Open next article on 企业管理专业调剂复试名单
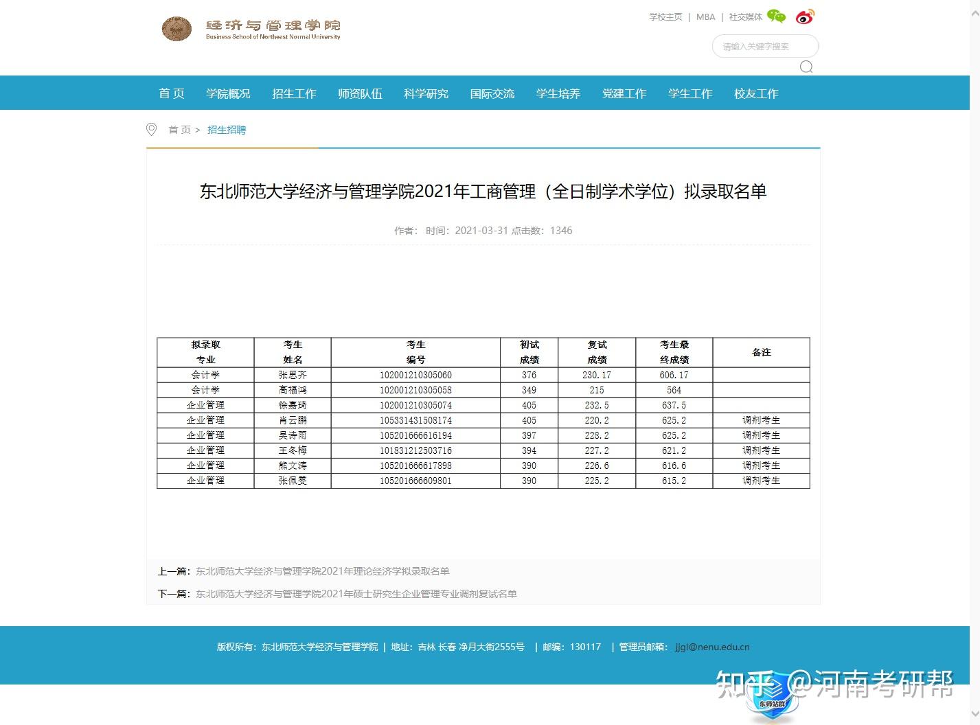980x725 pixels. (x=356, y=594)
